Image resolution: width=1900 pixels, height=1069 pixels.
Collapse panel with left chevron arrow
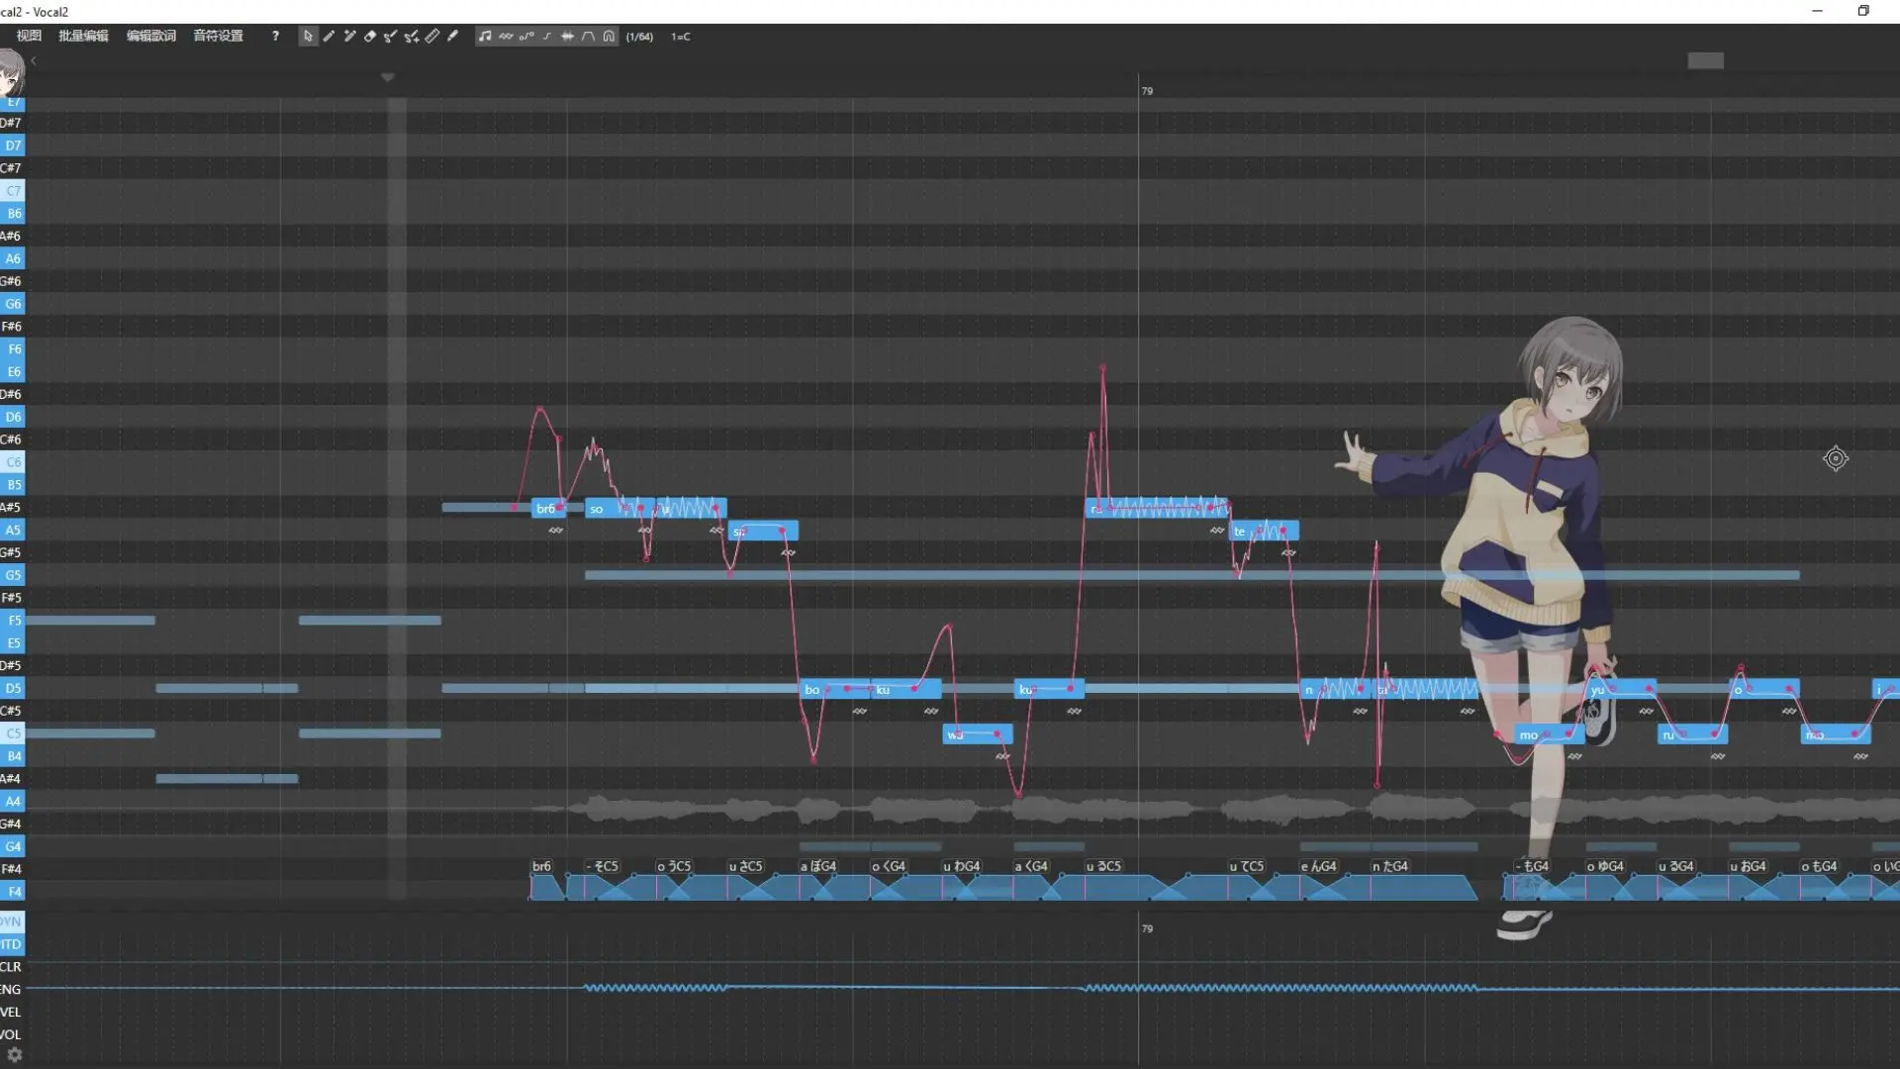pos(34,61)
